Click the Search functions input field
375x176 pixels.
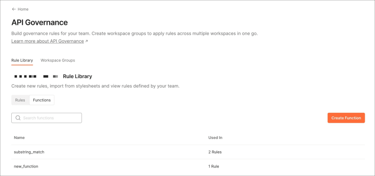(46, 118)
